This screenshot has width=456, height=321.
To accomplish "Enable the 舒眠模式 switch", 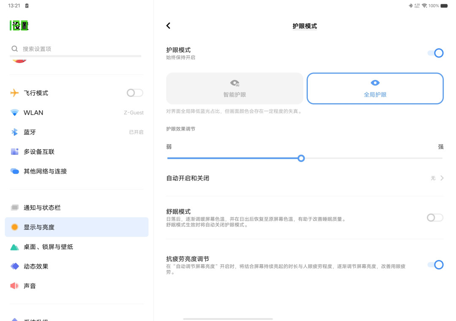I will point(435,217).
